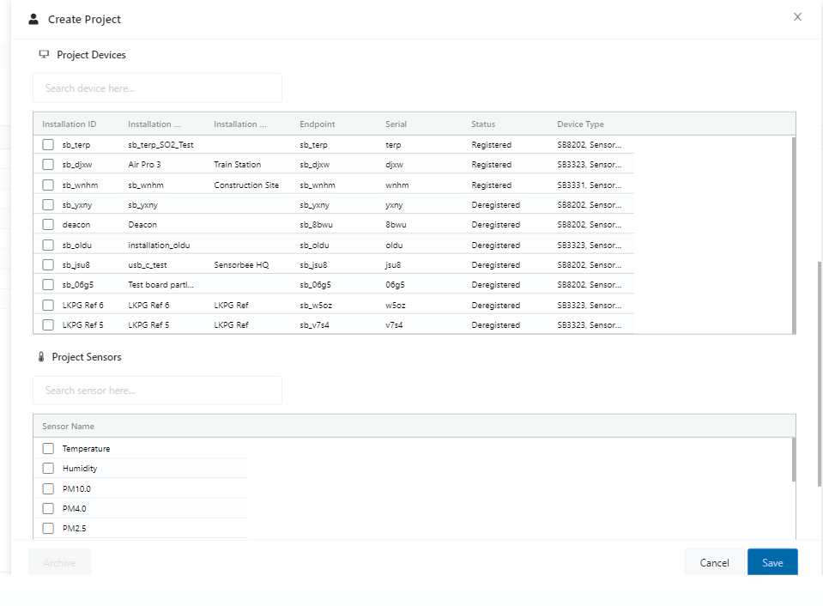
Task: Enable the LKPG Ref 6 device checkbox
Action: coord(48,305)
